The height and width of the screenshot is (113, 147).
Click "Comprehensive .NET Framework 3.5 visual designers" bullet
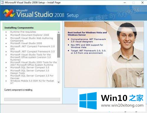click(x=88, y=40)
